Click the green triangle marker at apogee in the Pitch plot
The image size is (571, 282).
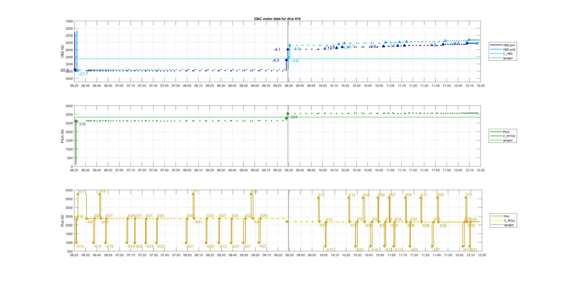(288, 114)
